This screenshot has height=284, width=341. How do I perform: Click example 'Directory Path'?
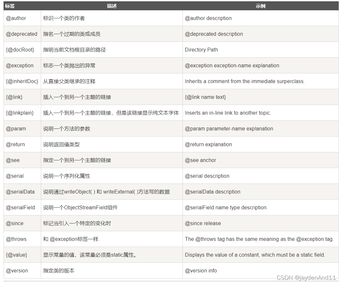[x=202, y=50]
